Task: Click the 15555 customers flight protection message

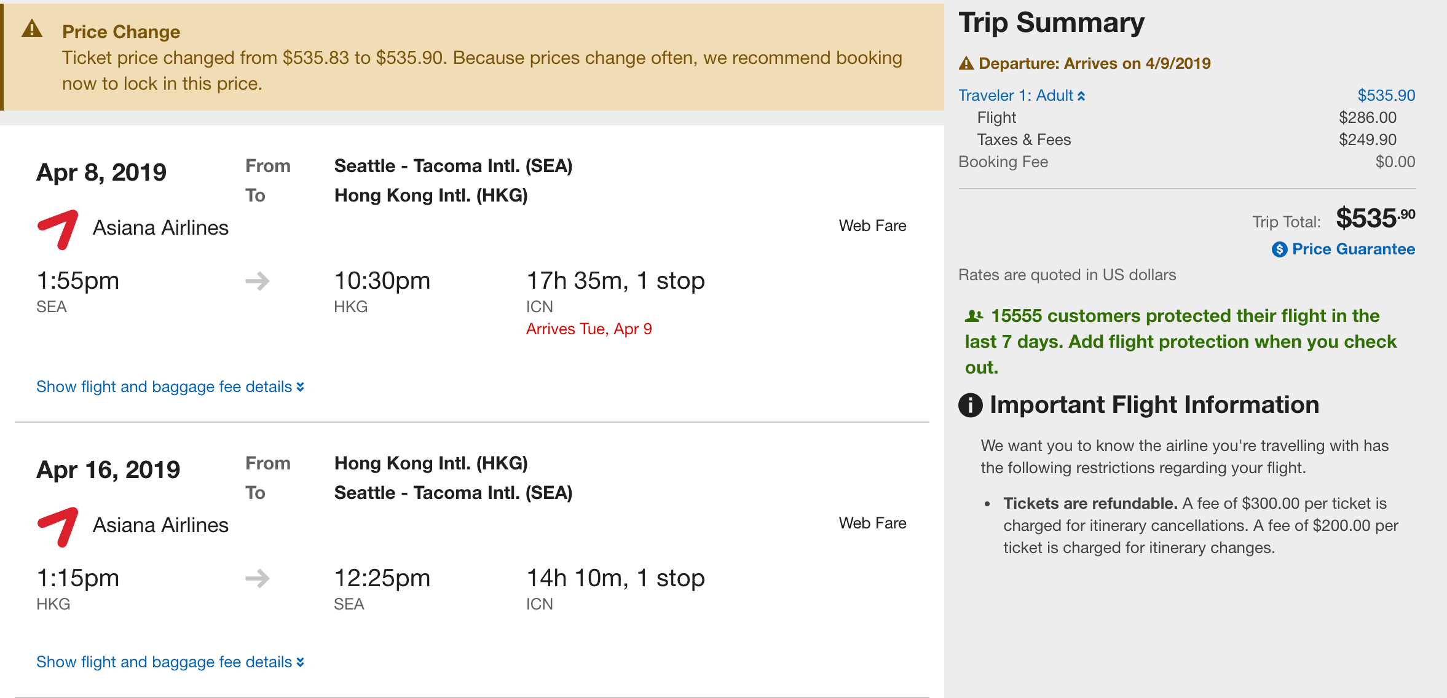Action: pyautogui.click(x=1180, y=342)
